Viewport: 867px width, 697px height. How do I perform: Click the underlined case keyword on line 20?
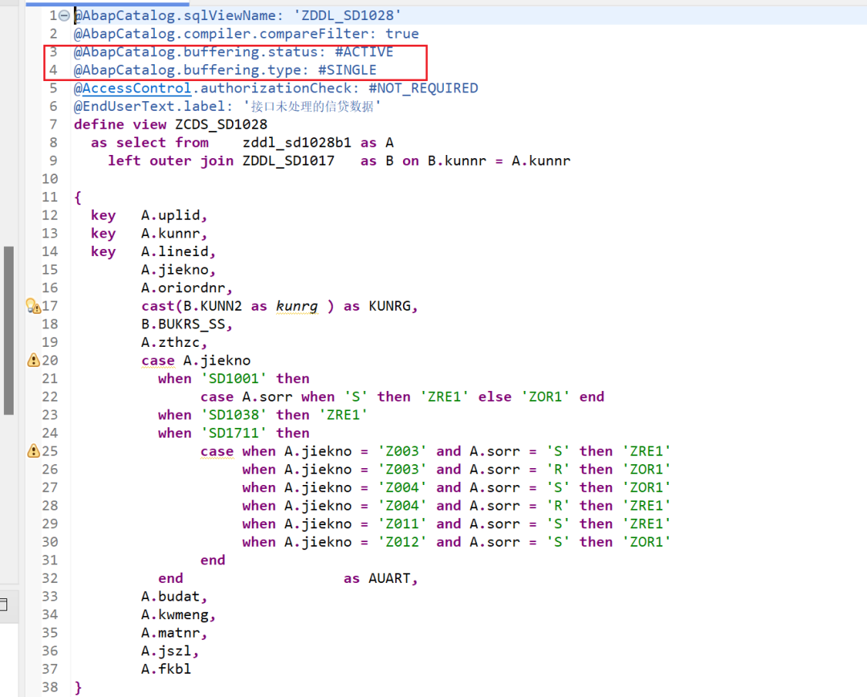click(158, 361)
